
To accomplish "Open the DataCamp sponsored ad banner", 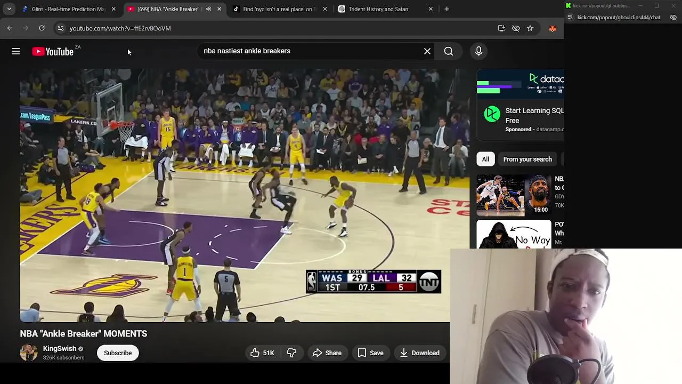I will pos(521,84).
